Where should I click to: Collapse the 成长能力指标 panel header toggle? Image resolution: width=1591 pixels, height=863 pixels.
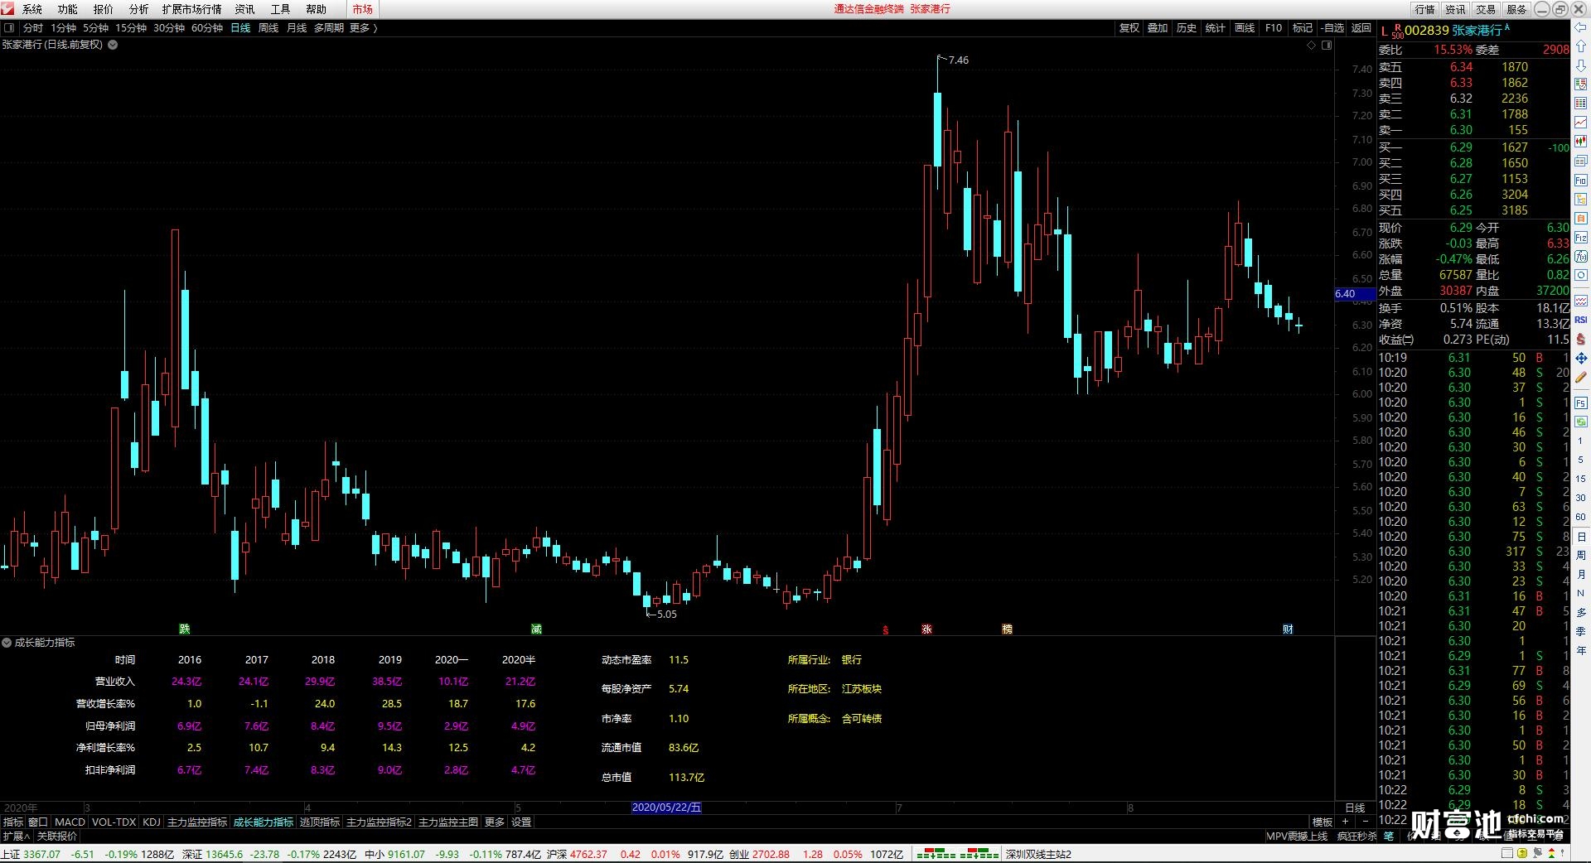pyautogui.click(x=7, y=643)
